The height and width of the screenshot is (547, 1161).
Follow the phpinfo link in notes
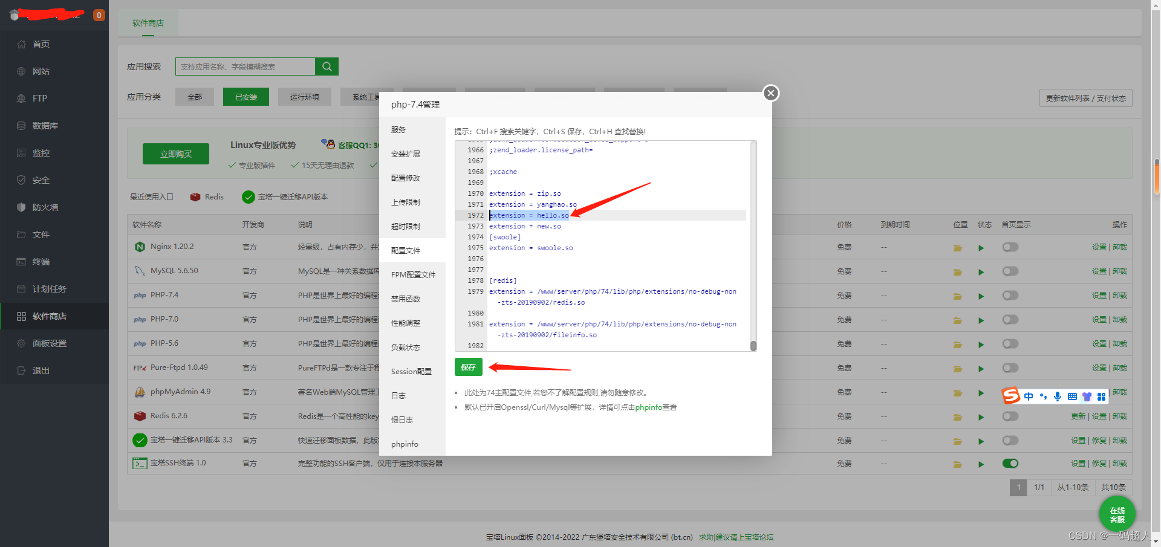(648, 407)
